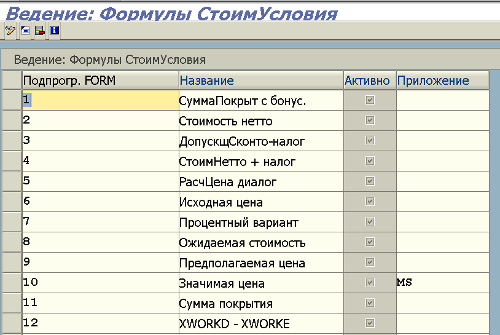Click FORM number cell 3
The height and width of the screenshot is (335, 500).
[x=101, y=141]
